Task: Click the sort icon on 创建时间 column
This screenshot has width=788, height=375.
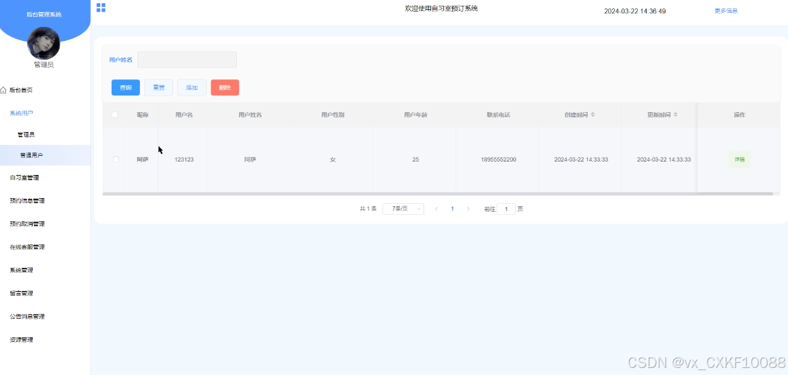Action: 592,115
